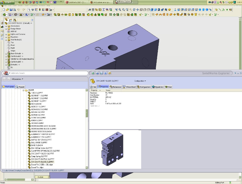Click the Mass Properties sigma icon
The width and height of the screenshot is (242, 184).
(104, 10)
